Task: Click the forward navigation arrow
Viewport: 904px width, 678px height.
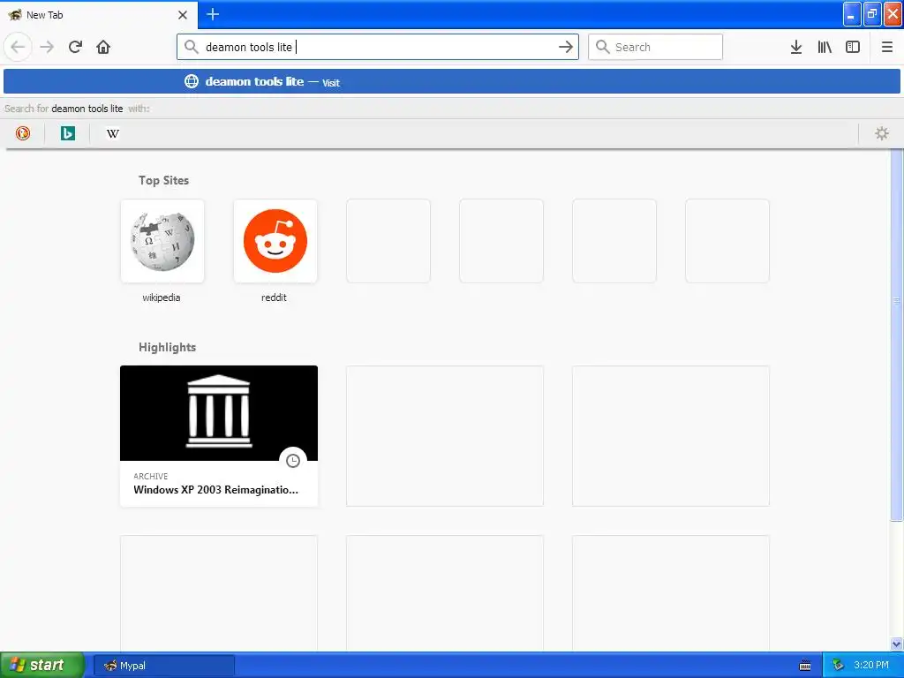Action: coord(47,47)
